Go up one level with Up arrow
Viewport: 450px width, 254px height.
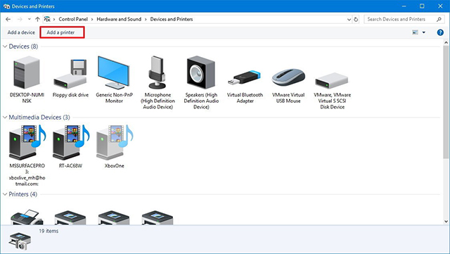(37, 19)
